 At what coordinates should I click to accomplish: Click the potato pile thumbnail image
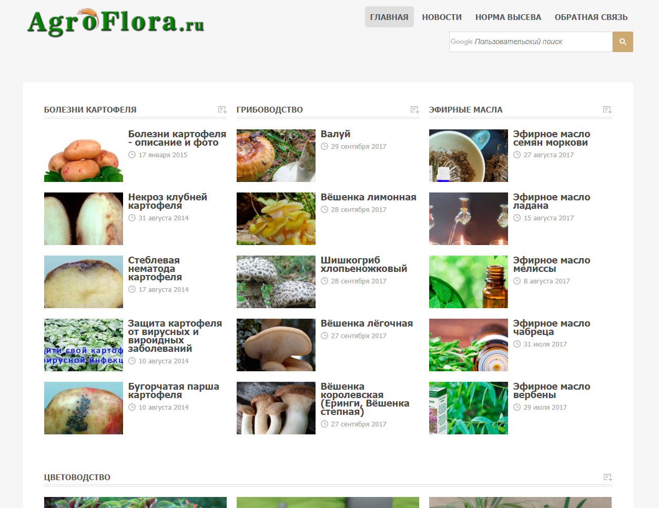pos(84,156)
